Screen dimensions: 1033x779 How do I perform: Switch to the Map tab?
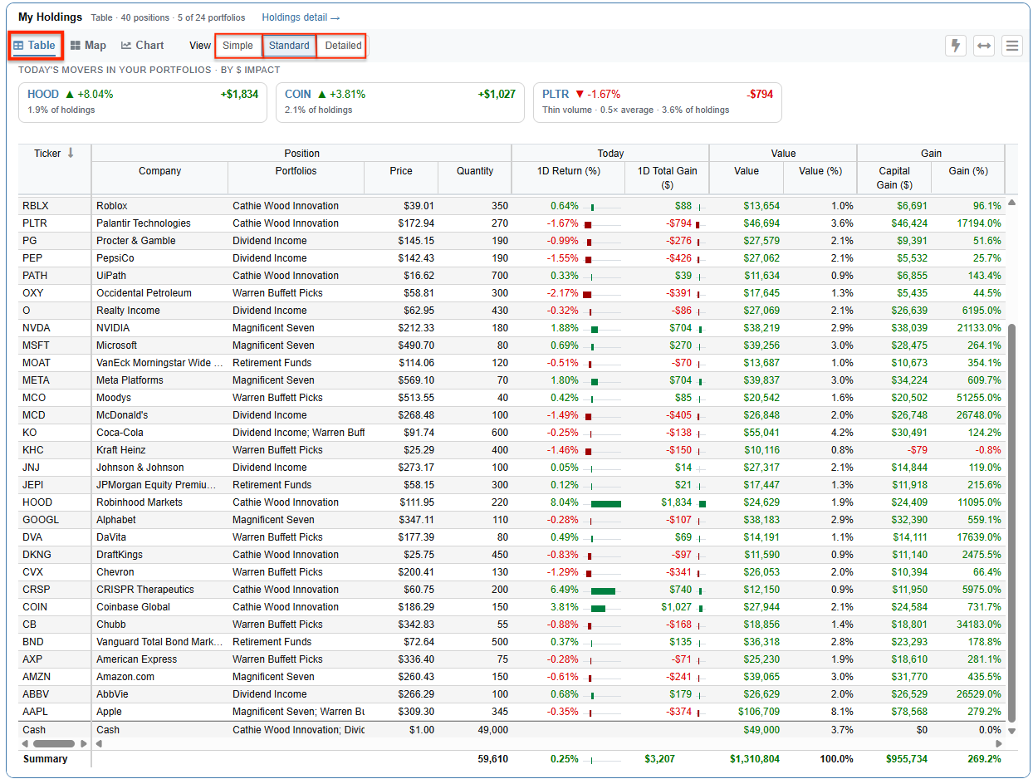[88, 46]
